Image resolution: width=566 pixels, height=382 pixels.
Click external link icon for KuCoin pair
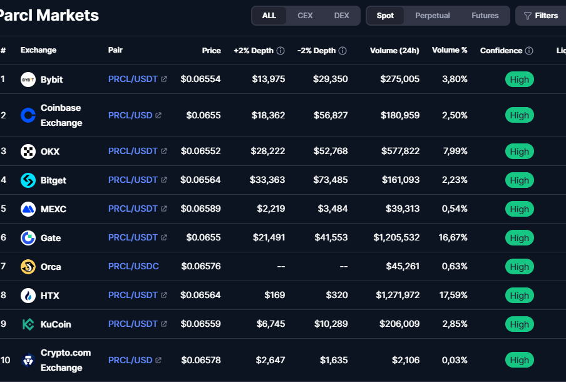pyautogui.click(x=164, y=324)
